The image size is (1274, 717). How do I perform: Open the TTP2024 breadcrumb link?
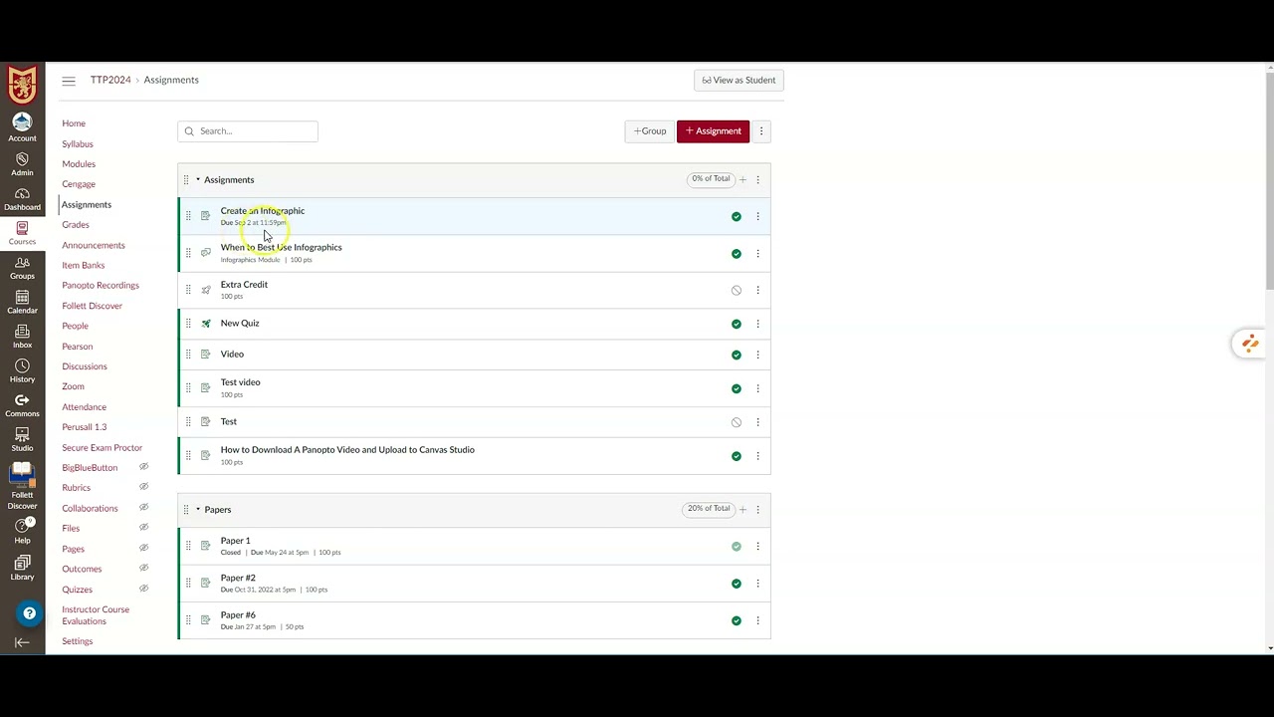tap(110, 80)
